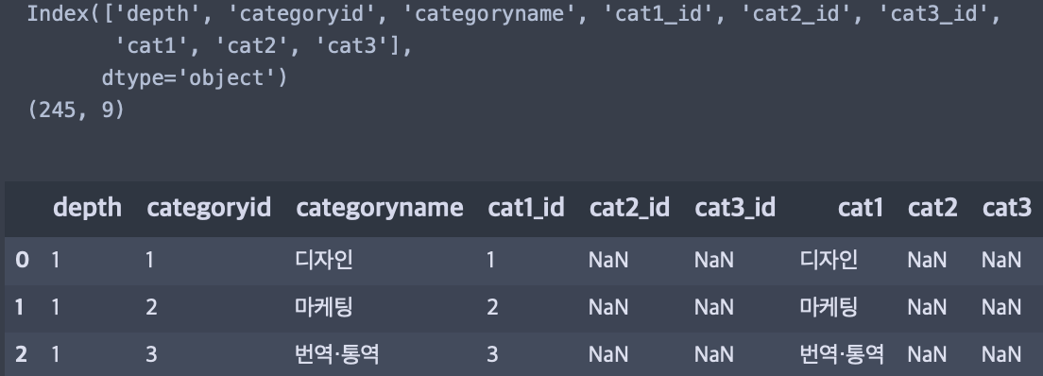Click cat1 cell 디자인

[829, 260]
